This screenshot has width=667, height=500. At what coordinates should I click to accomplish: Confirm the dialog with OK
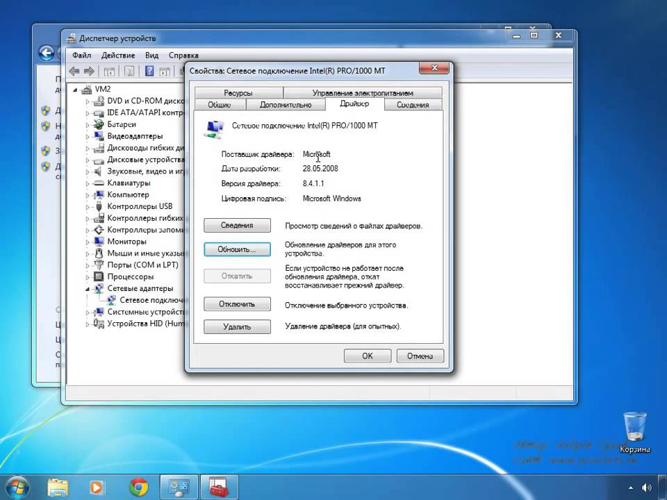[367, 356]
